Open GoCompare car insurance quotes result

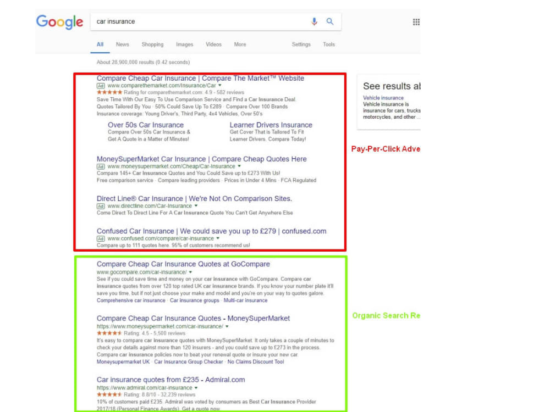[183, 264]
